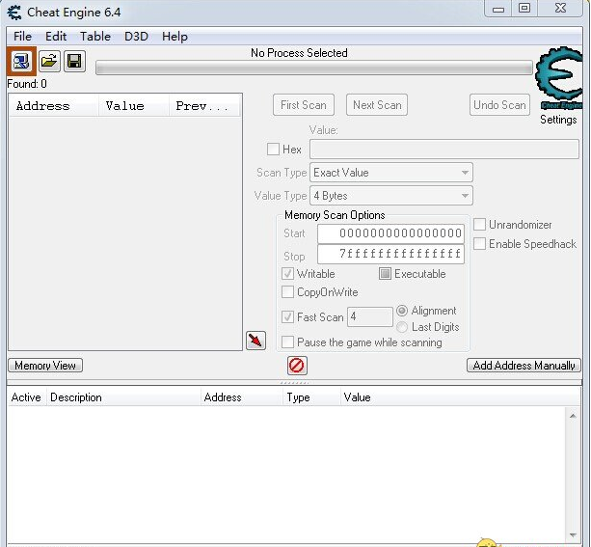This screenshot has width=591, height=547.
Task: Click the save floppy disk icon
Action: pyautogui.click(x=74, y=61)
